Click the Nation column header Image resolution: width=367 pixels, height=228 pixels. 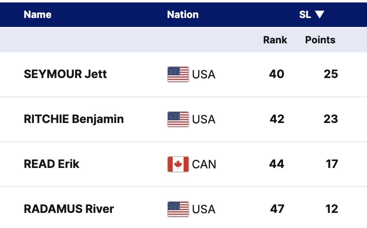click(183, 15)
